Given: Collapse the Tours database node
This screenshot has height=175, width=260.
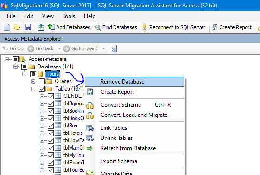Looking at the screenshot, I should click(24, 74).
